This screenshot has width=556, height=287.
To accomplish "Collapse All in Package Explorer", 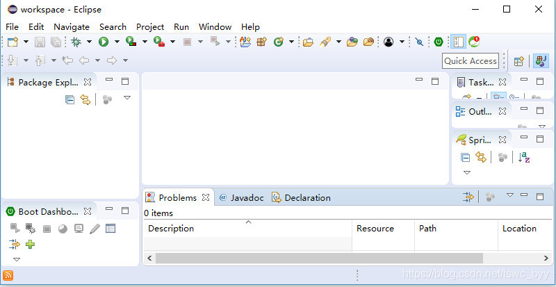I will 70,99.
